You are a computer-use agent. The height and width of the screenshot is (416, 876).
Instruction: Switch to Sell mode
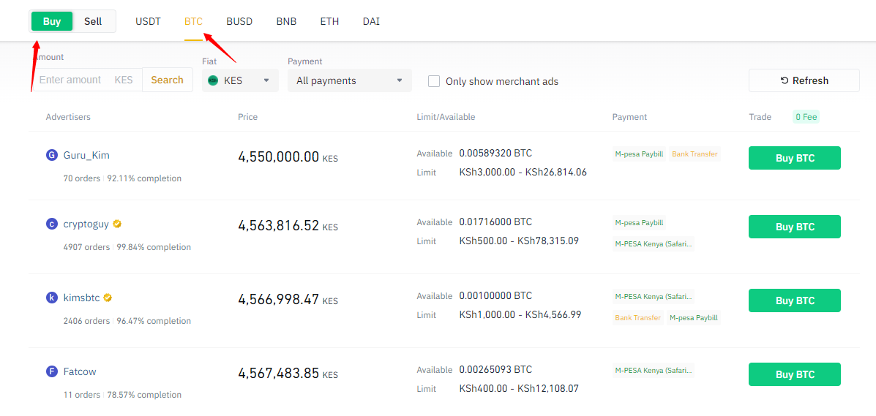click(x=93, y=21)
